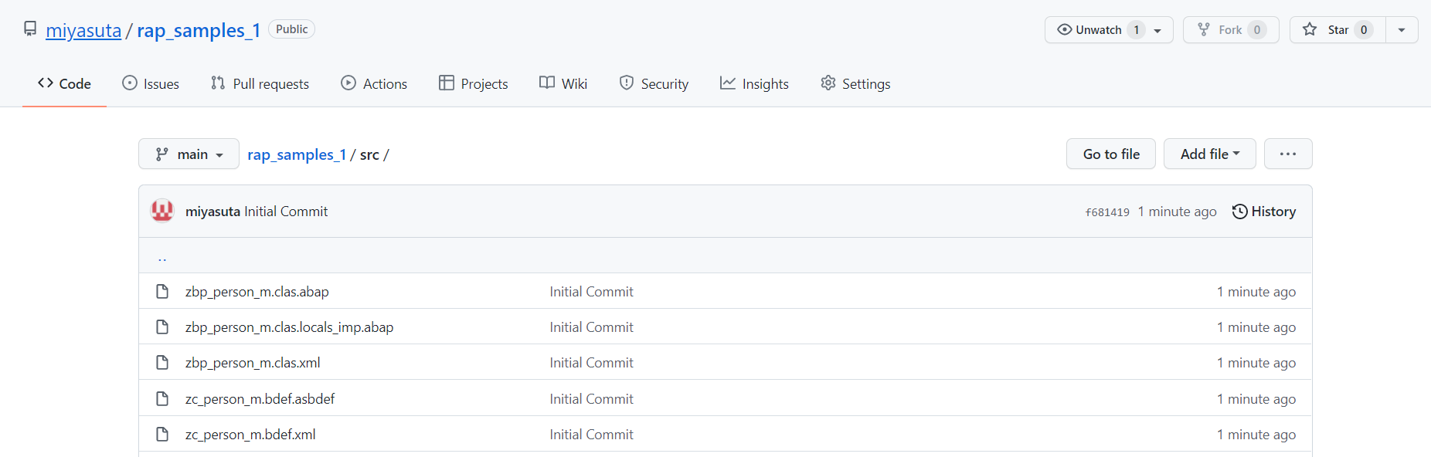Open the Wiki tab
The image size is (1431, 457).
pyautogui.click(x=563, y=83)
